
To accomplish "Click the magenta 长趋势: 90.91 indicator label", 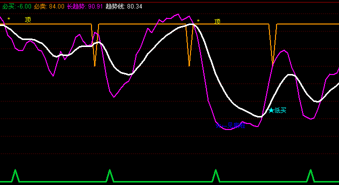I will 85,6.
